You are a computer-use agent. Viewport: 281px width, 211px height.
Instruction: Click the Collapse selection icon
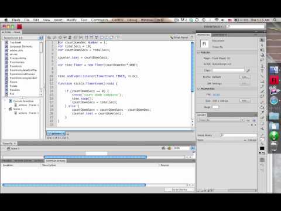tap(91, 38)
